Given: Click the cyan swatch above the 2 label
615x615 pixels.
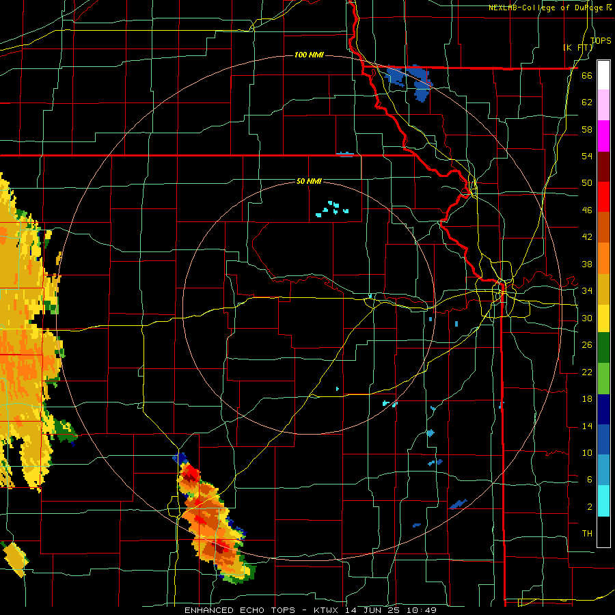Looking at the screenshot, I should pos(603,501).
